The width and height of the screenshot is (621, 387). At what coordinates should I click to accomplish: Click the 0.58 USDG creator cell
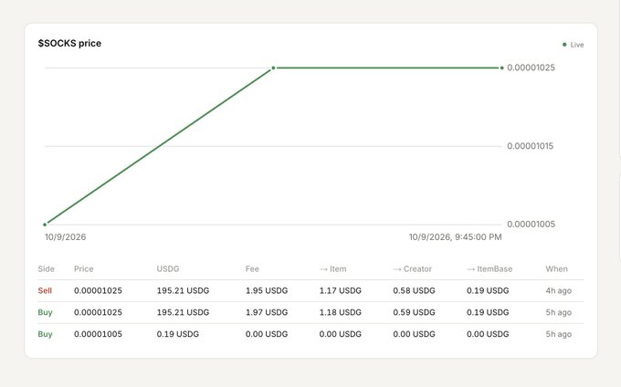[414, 291]
